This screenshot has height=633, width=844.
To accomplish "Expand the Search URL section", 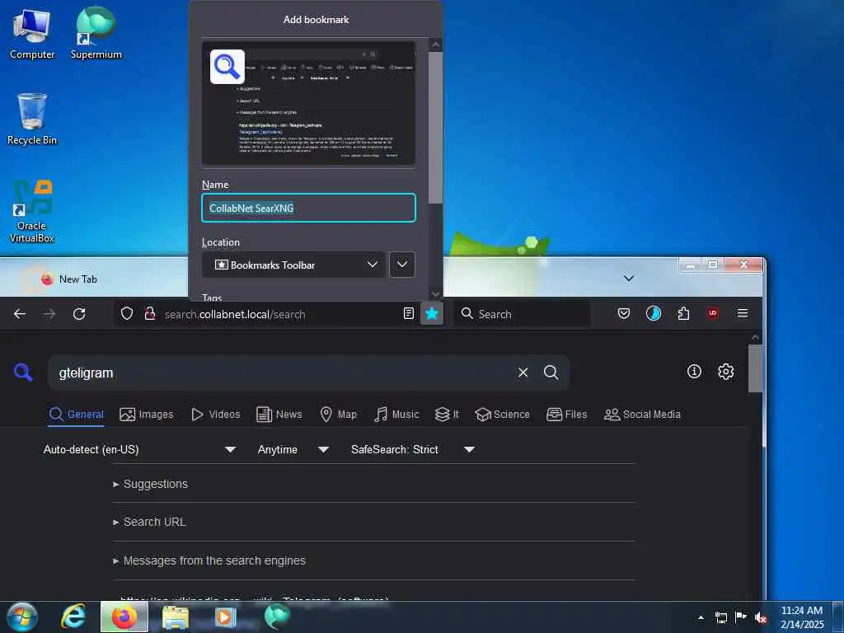I will pos(150,522).
